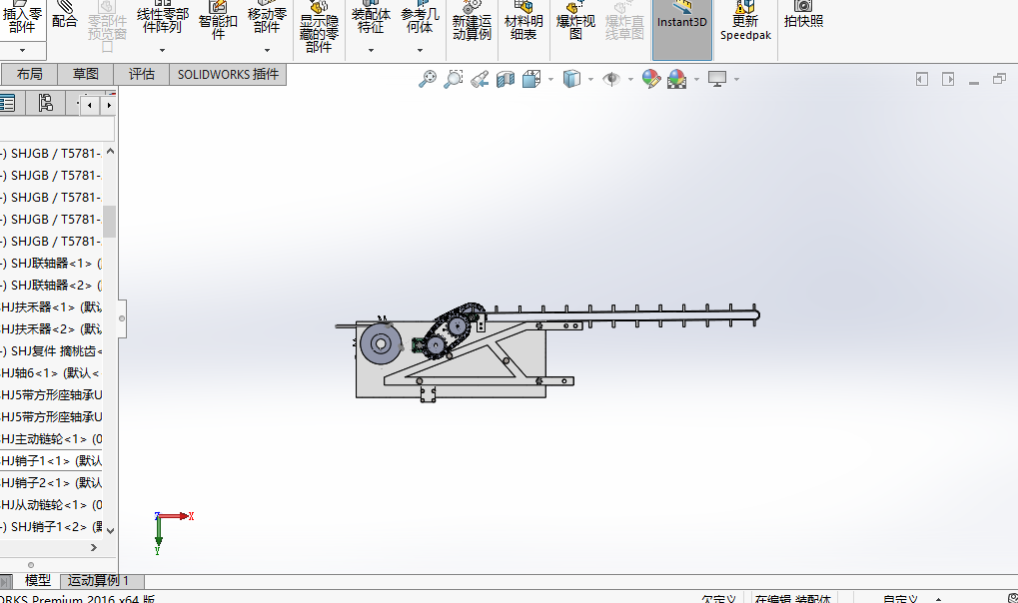The image size is (1018, 603).
Task: Open the View Settings dropdown arrow
Action: coord(737,79)
